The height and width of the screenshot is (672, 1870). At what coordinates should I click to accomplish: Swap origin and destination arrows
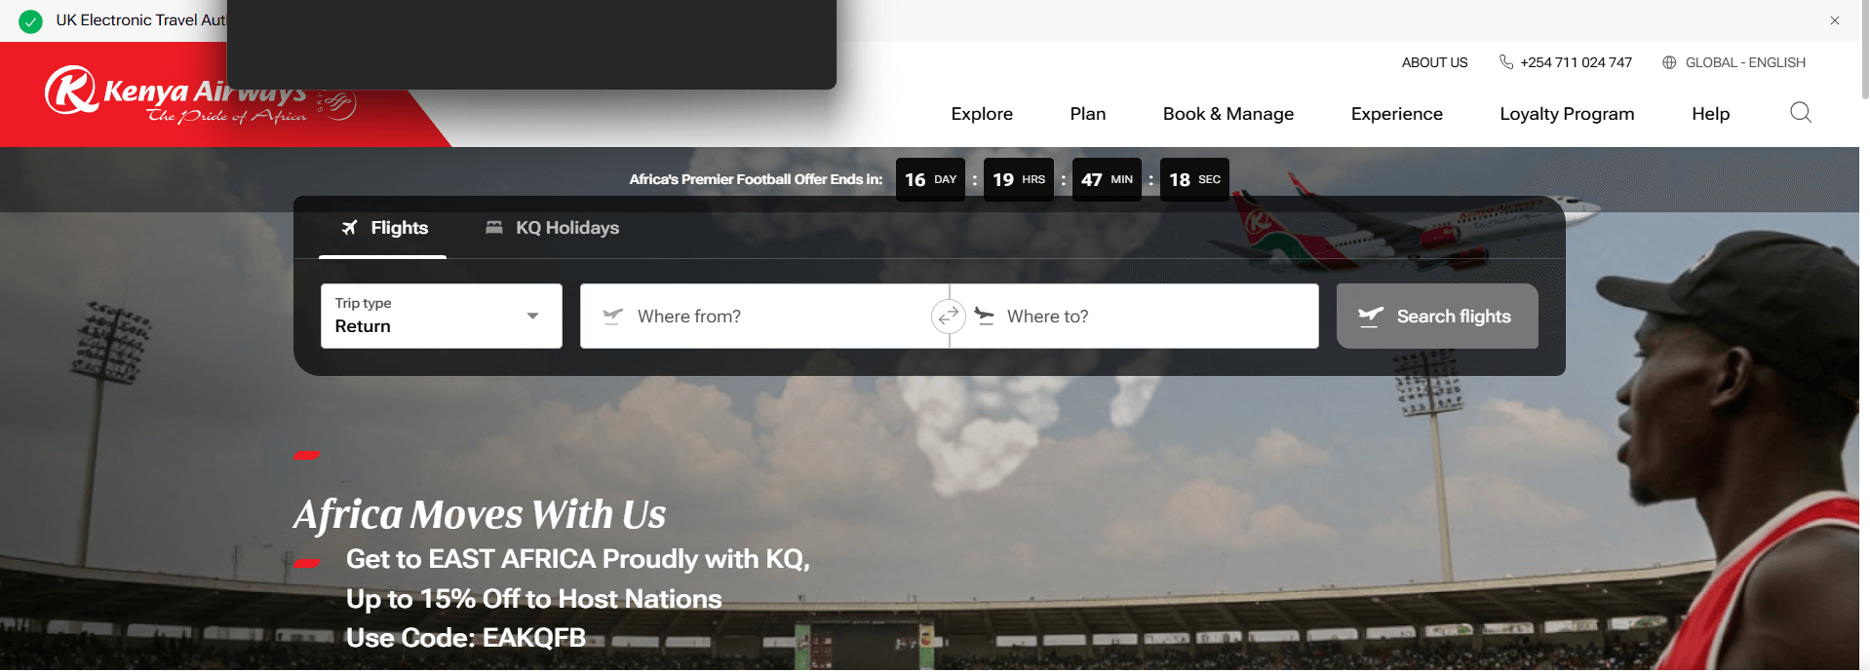[x=948, y=316]
